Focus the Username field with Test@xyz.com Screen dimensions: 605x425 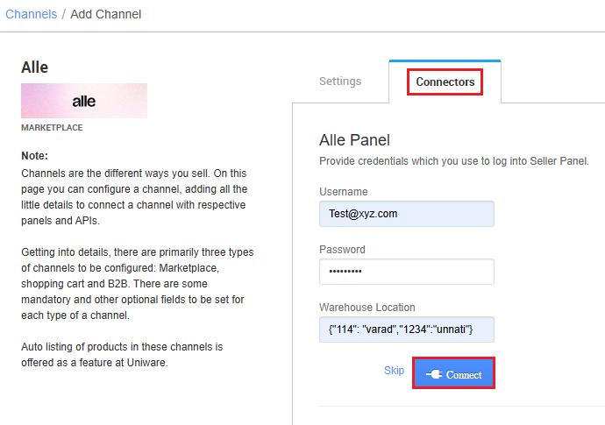[x=407, y=214]
